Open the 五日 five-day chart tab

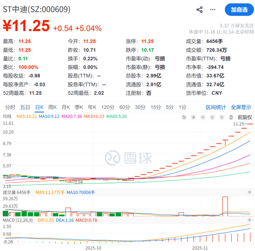(25, 107)
